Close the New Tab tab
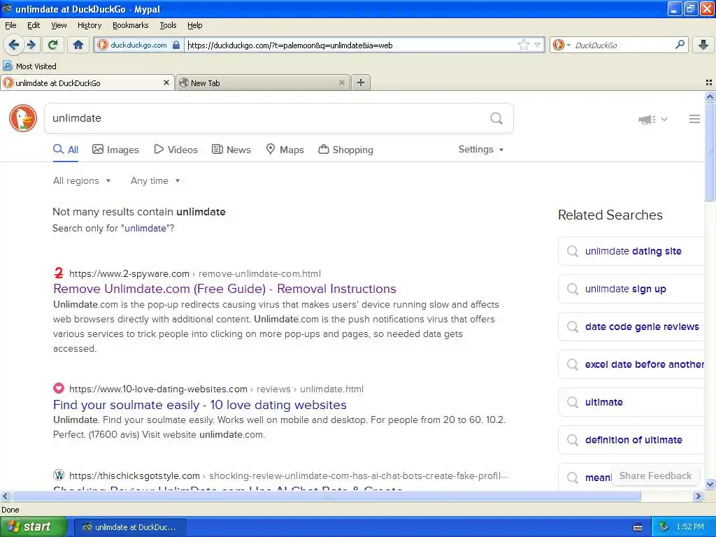This screenshot has width=716, height=537. 341,83
